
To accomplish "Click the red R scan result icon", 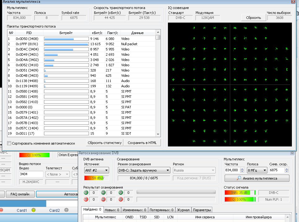I will coord(103,199).
